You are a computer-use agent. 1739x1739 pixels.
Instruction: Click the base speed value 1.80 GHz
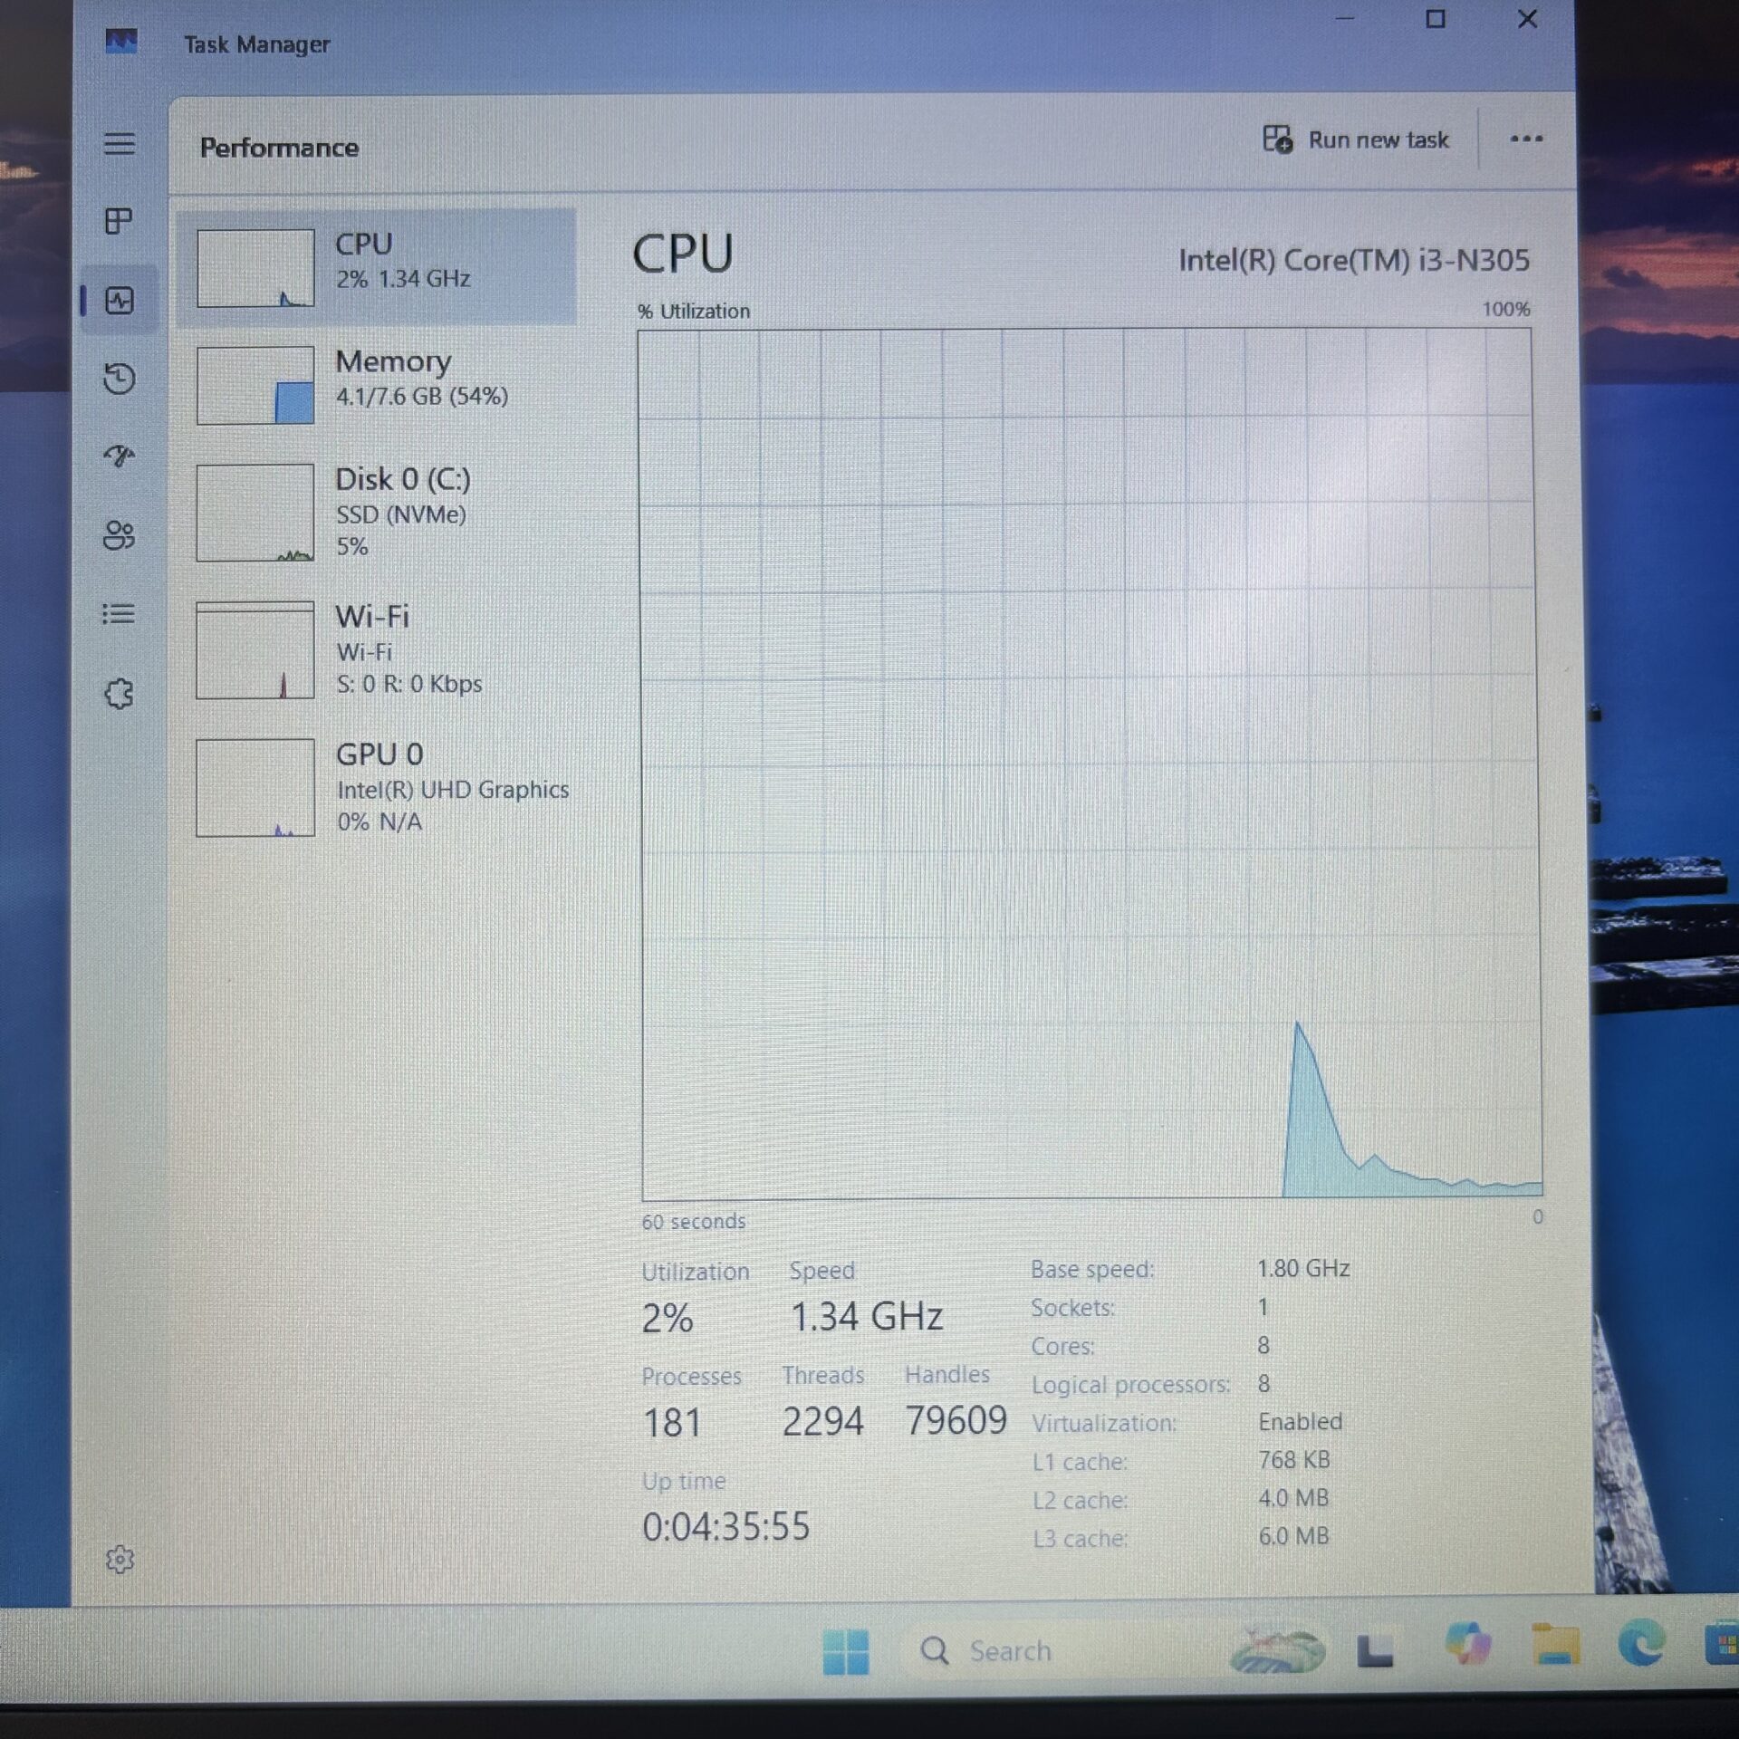(x=1302, y=1268)
